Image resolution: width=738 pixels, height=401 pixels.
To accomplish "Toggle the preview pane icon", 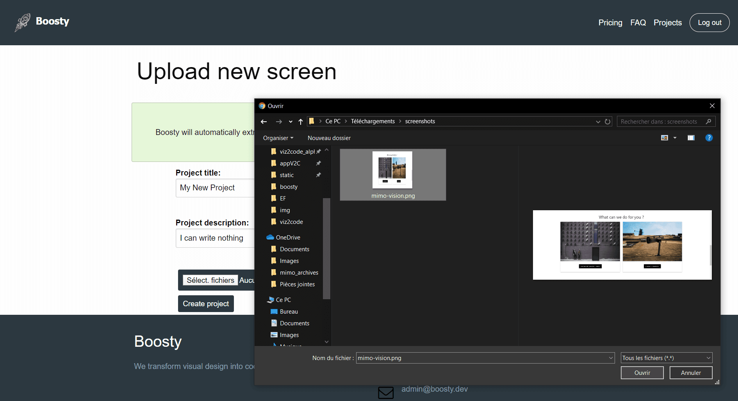I will point(691,138).
